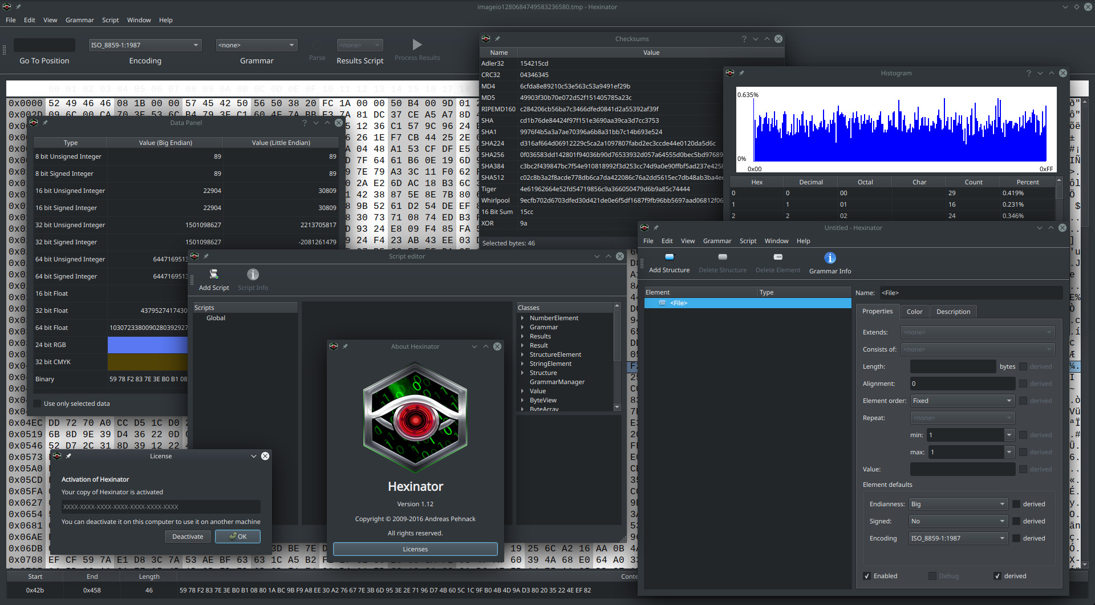Viewport: 1095px width, 605px height.
Task: Click the Delete Structure icon
Action: pyautogui.click(x=723, y=257)
